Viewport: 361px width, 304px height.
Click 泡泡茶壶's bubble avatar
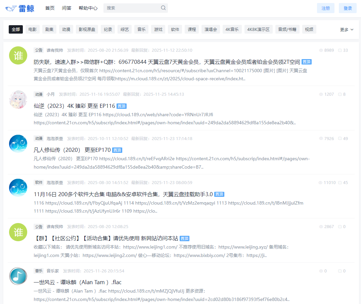[18, 143]
